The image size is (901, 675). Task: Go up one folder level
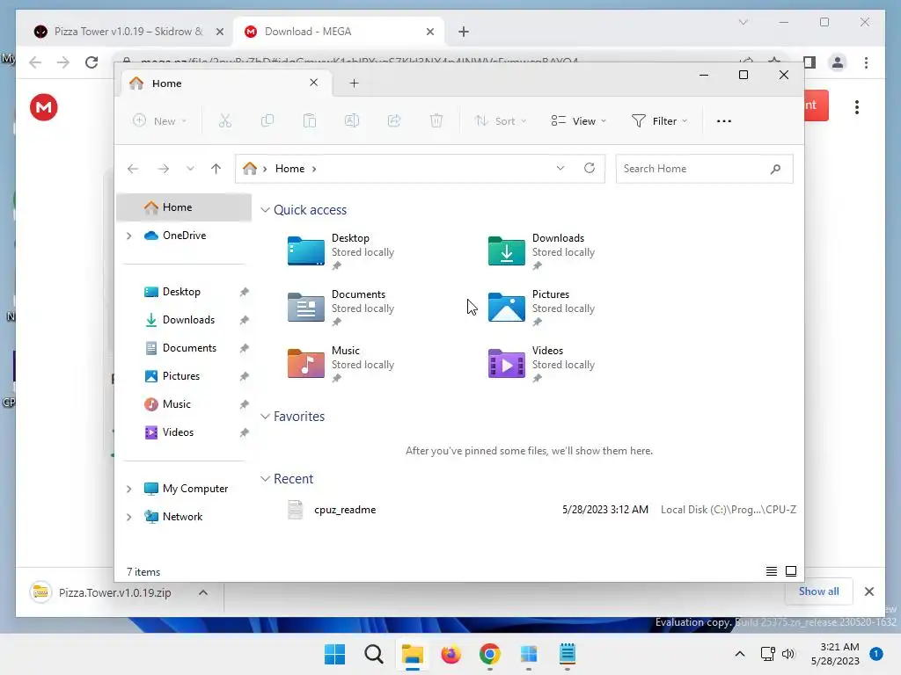tap(216, 169)
